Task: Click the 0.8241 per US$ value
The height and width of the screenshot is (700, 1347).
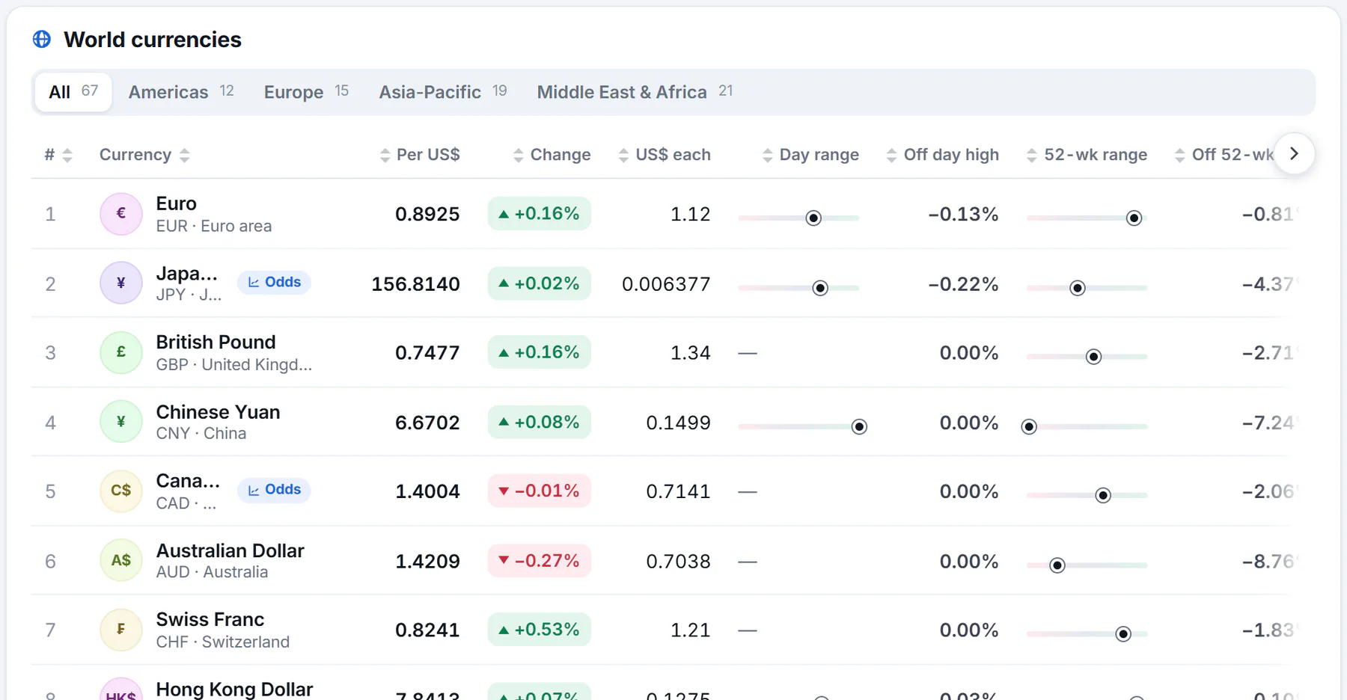Action: pos(427,630)
